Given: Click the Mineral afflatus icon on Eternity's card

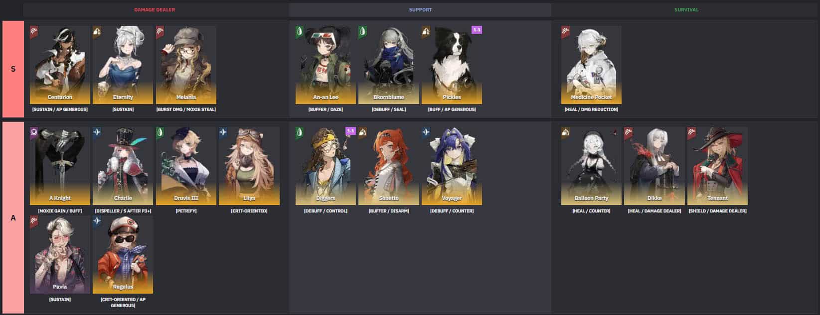Looking at the screenshot, I should (x=97, y=32).
